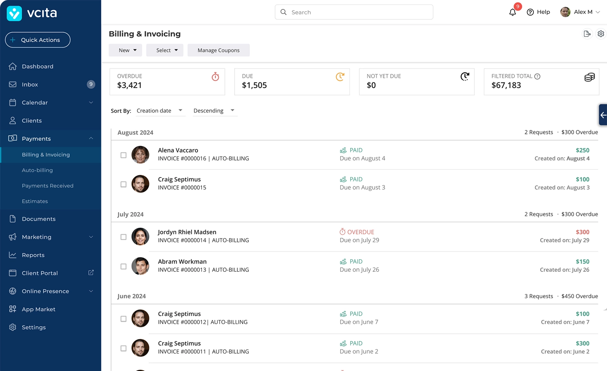The width and height of the screenshot is (607, 371).
Task: Select Jordyn Rhiel Madsen's invoice checkbox
Action: point(123,237)
